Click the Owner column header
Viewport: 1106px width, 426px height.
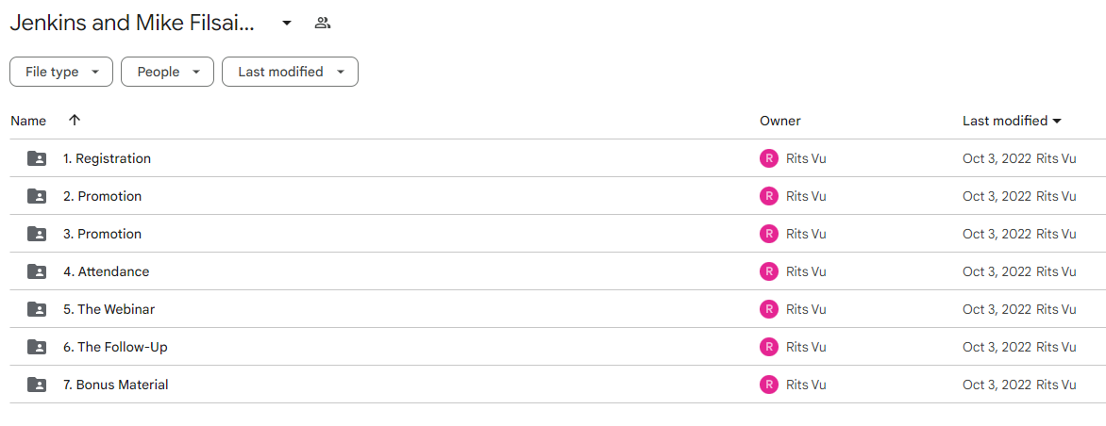coord(780,122)
